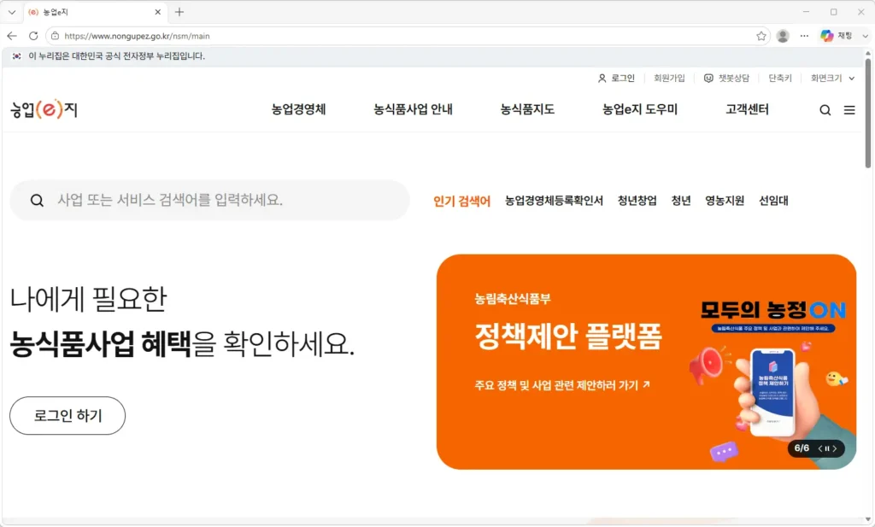Select popular keyword 영농지원
This screenshot has width=875, height=527.
click(725, 200)
